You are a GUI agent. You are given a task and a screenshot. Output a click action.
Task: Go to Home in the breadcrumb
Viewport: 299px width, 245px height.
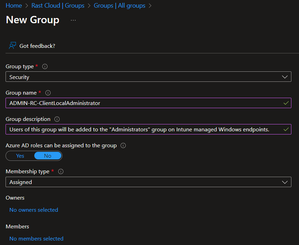click(x=14, y=6)
